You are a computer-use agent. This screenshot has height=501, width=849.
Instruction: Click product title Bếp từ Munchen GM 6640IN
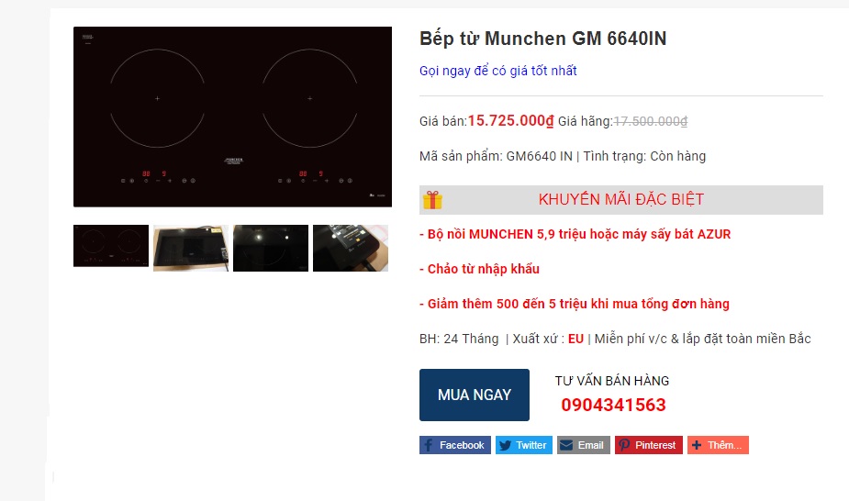click(x=543, y=39)
